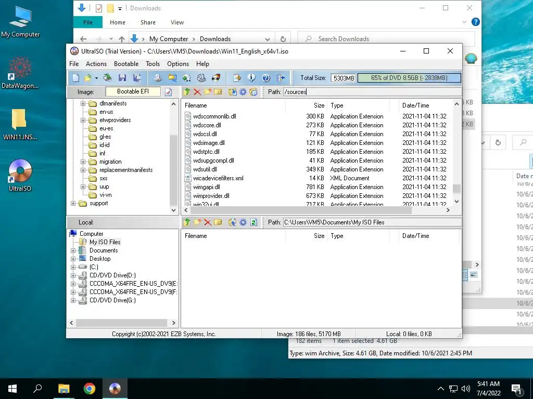This screenshot has height=399, width=533.
Task: Open the Bootable menu
Action: click(x=126, y=64)
